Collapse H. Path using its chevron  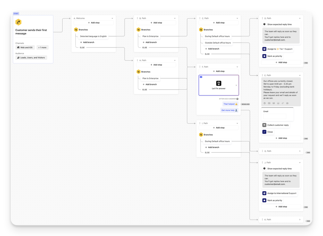[175, 60]
